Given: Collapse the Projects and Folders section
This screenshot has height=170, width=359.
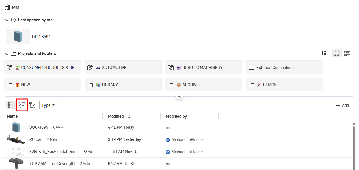Looking at the screenshot, I should (x=6, y=53).
